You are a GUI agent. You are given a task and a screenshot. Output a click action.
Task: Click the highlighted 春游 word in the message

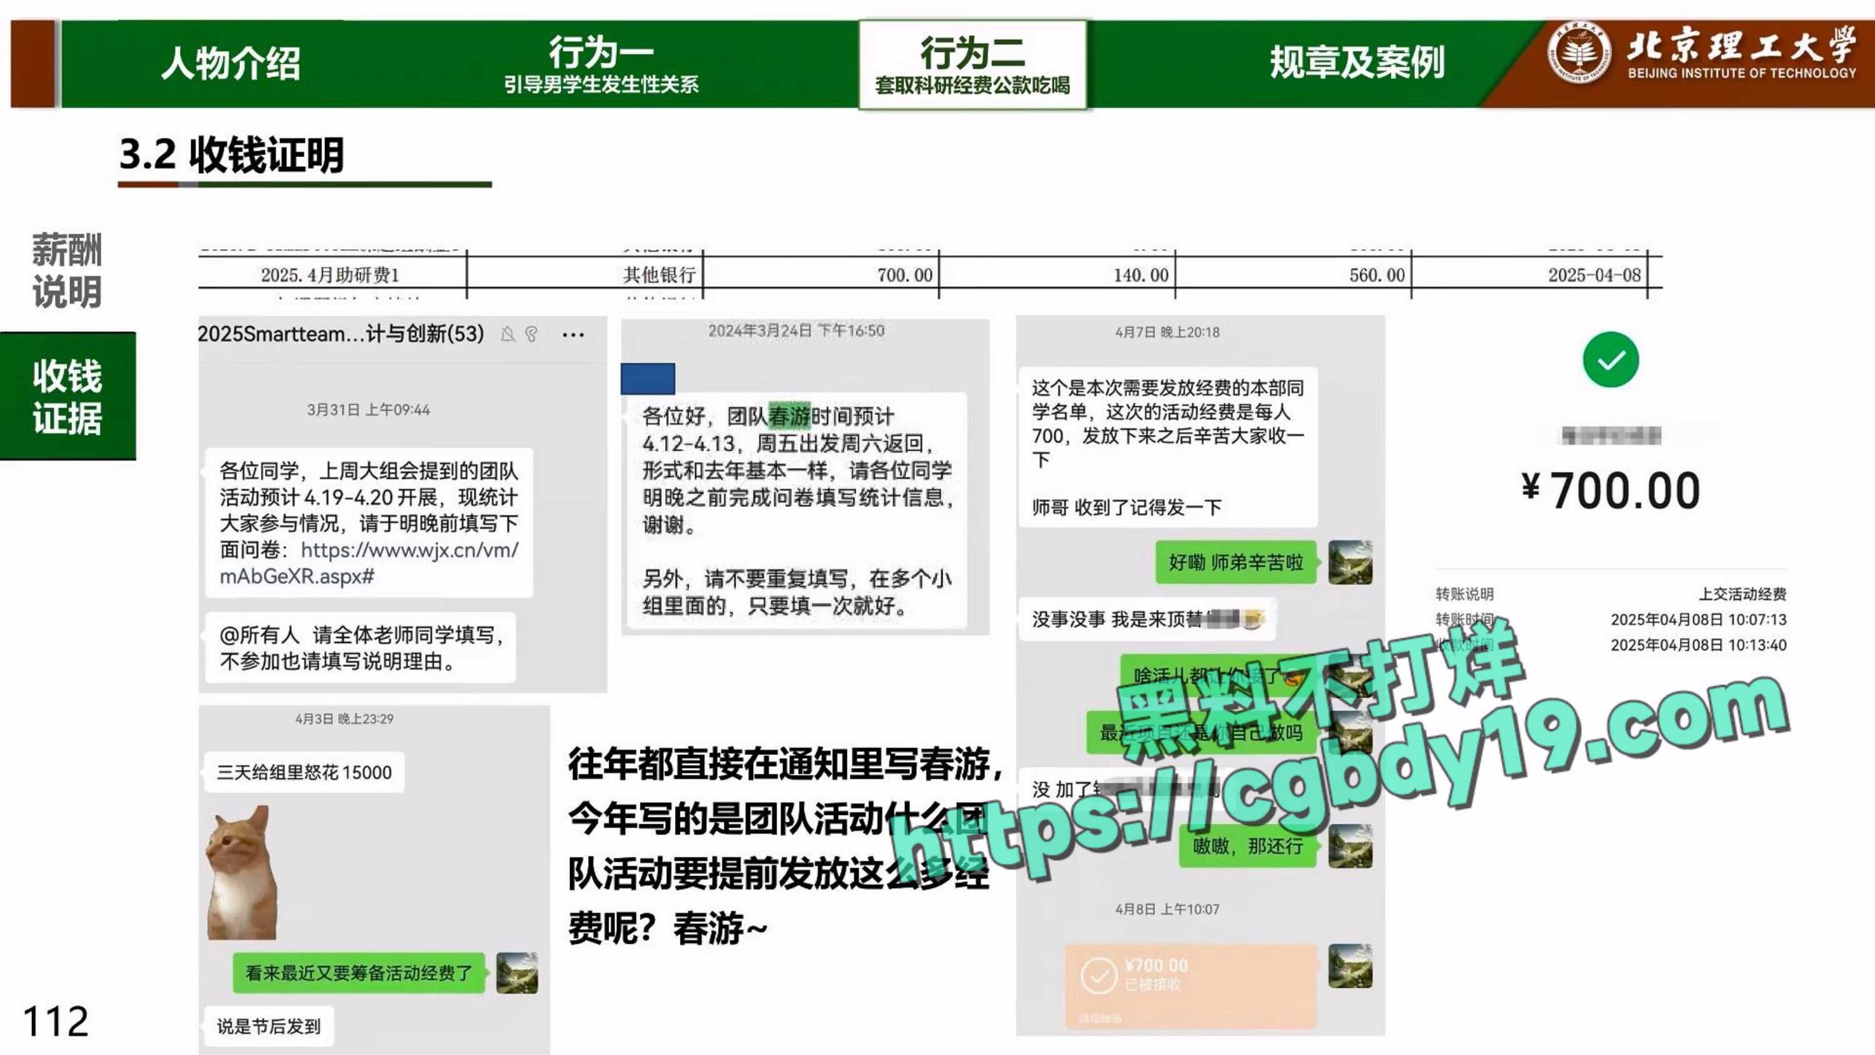click(x=790, y=416)
